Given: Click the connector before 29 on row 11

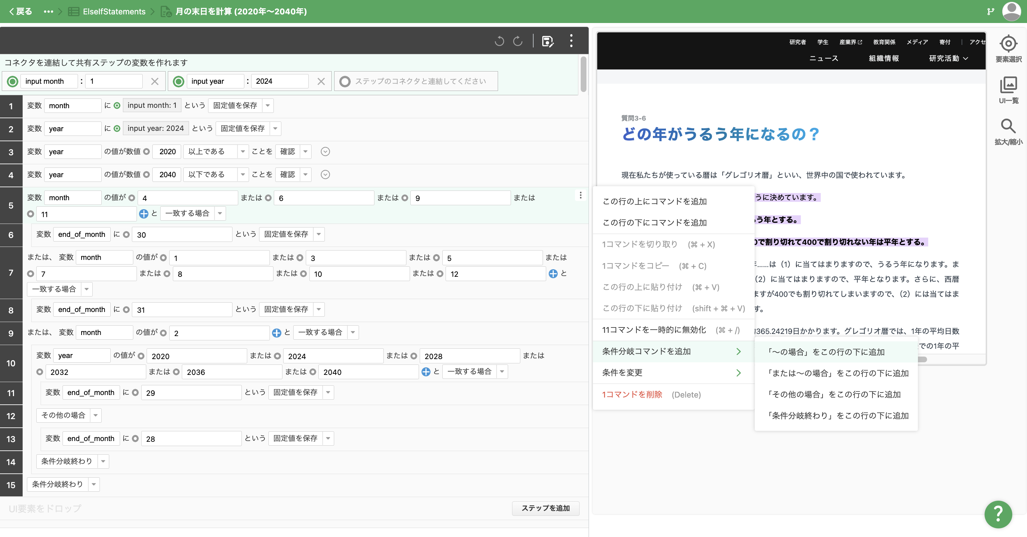Looking at the screenshot, I should pyautogui.click(x=135, y=393).
